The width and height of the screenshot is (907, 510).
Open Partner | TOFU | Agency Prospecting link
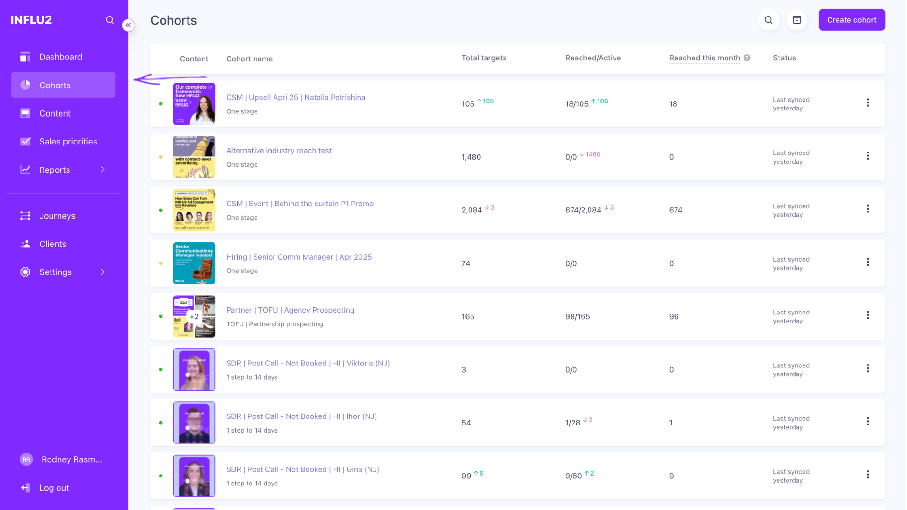(290, 310)
